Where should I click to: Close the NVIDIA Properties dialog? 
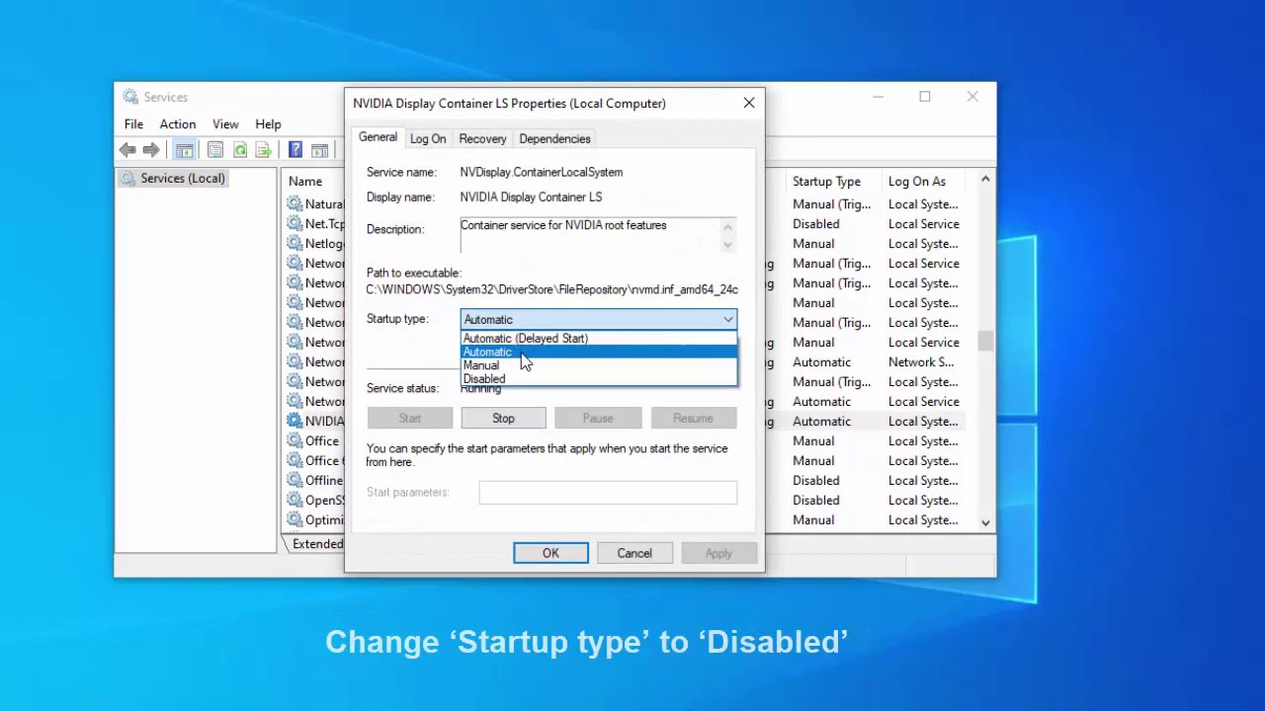click(749, 103)
